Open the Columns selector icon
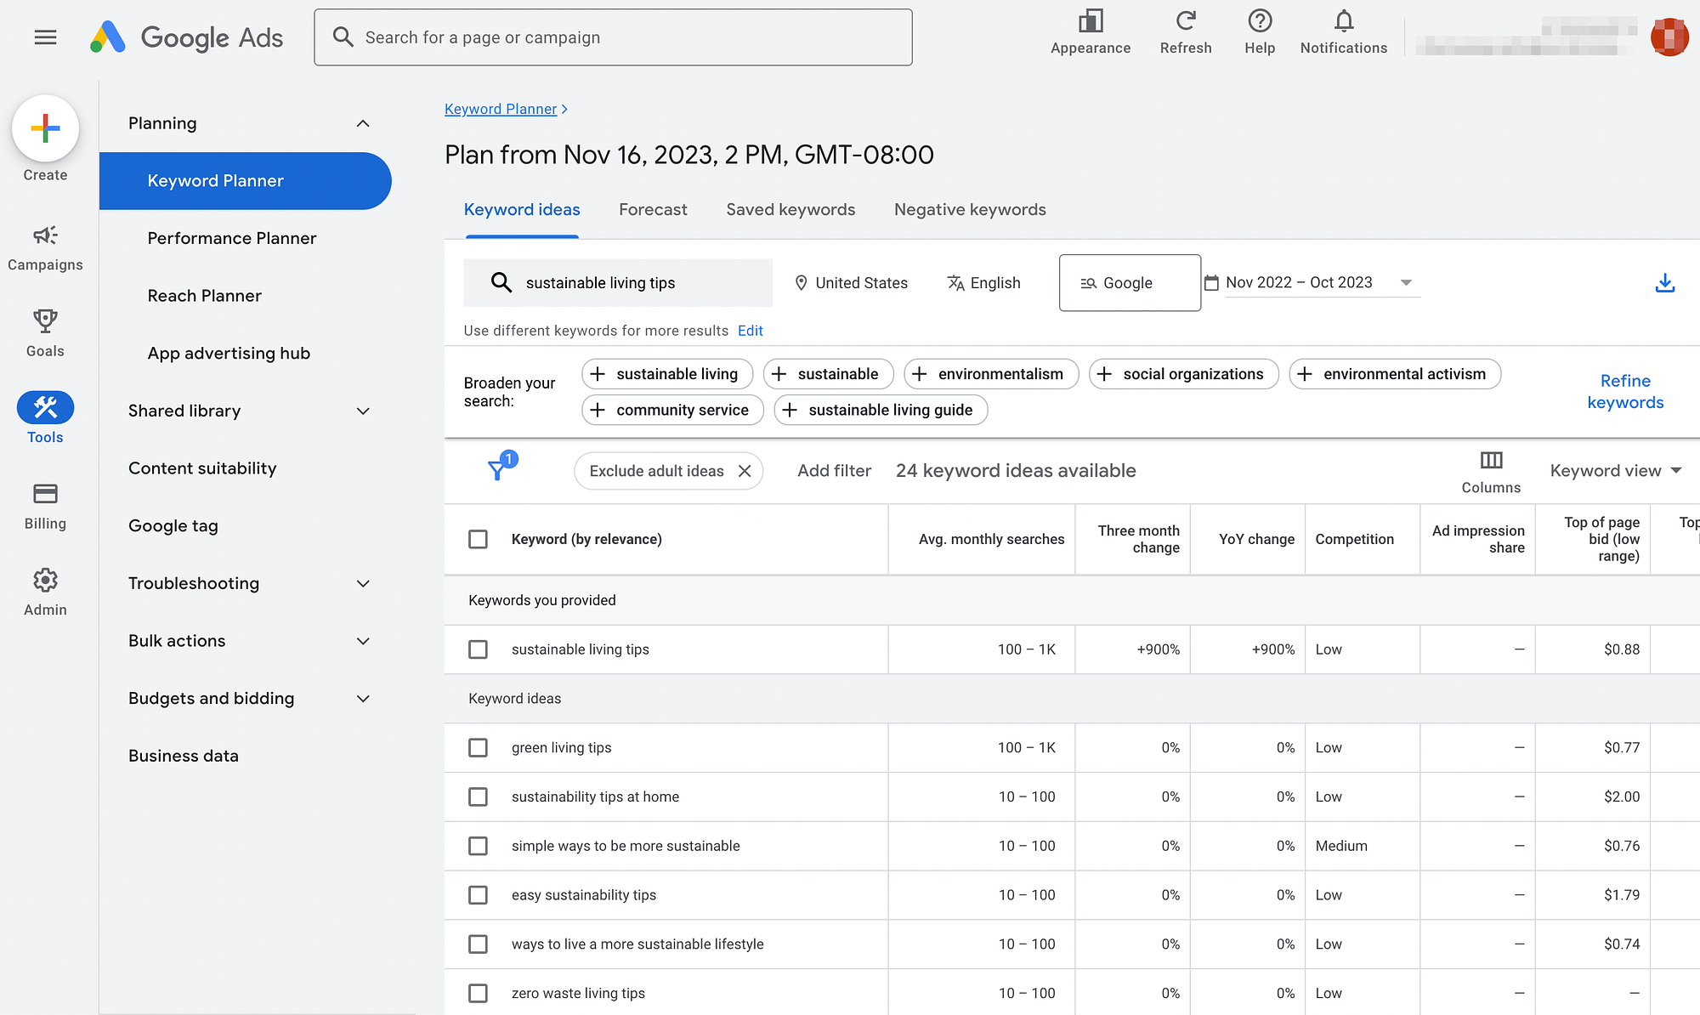Image resolution: width=1700 pixels, height=1015 pixels. (x=1491, y=461)
